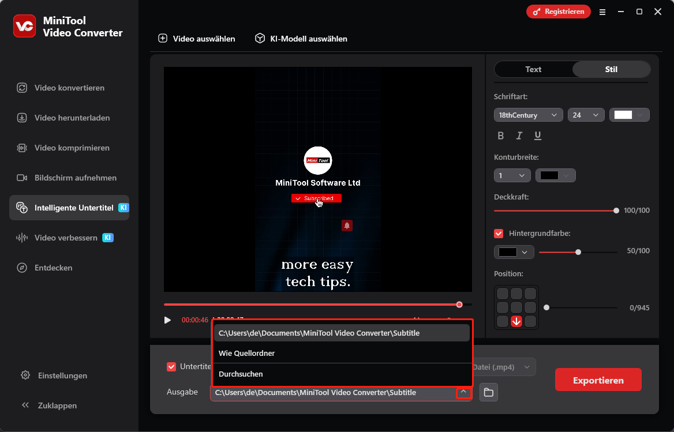Select the bottom-right position cell
This screenshot has width=674, height=432.
(x=530, y=321)
